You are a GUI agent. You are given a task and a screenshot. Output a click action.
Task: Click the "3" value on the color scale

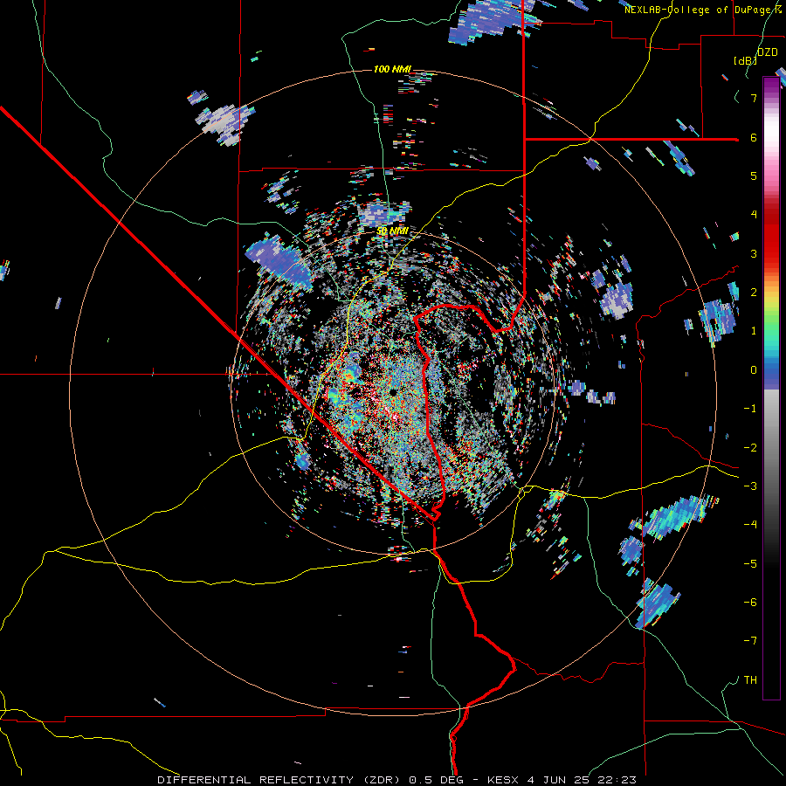754,253
